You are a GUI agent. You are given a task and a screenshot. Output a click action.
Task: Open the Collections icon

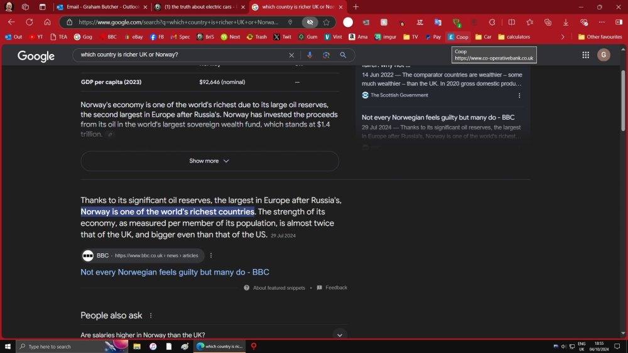tap(548, 23)
